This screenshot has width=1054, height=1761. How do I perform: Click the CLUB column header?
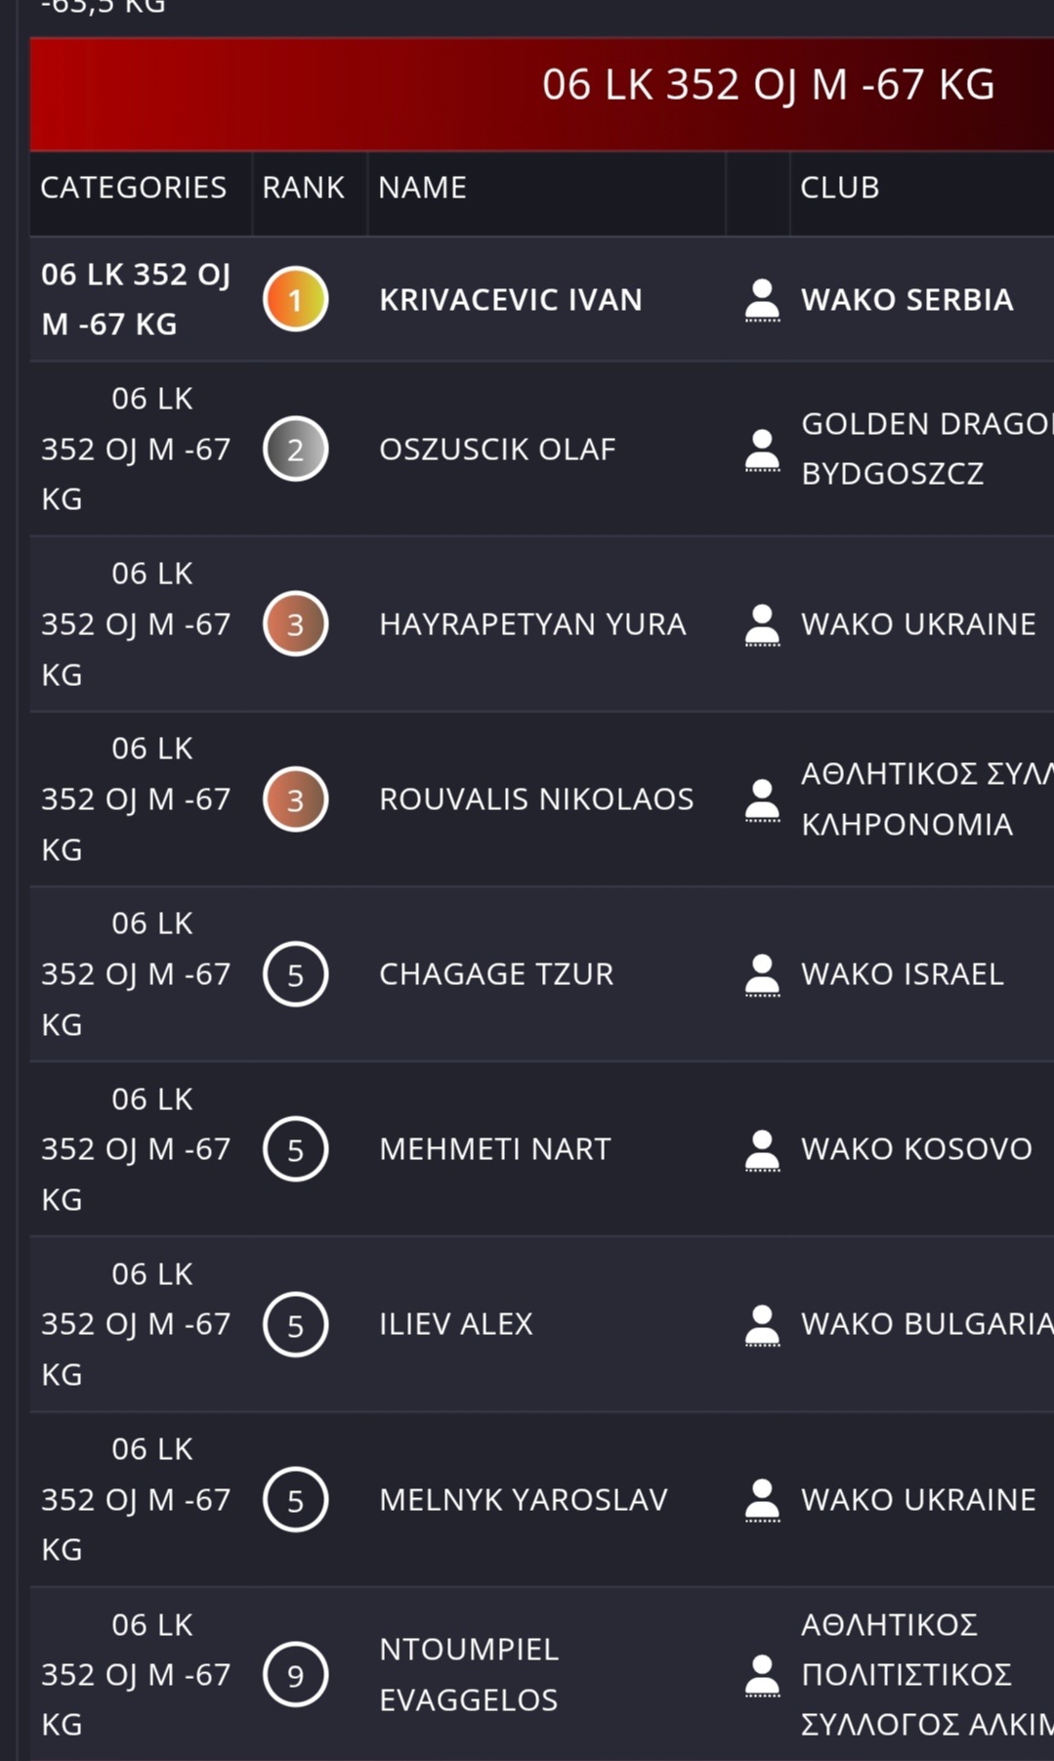click(839, 188)
